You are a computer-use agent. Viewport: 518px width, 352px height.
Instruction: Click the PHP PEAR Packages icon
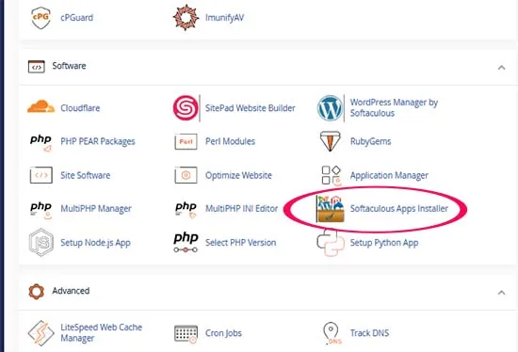pos(40,143)
